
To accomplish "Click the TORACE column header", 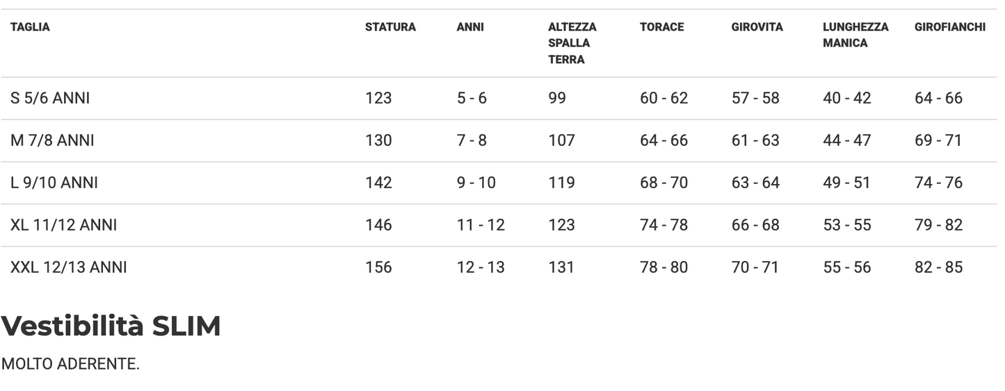I will pos(661,28).
